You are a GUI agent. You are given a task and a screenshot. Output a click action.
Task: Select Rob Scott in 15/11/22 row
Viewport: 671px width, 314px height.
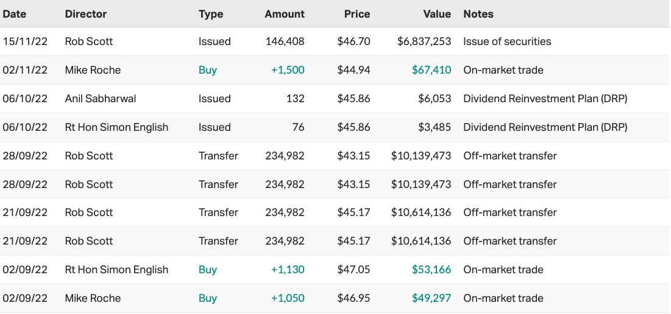coord(89,41)
